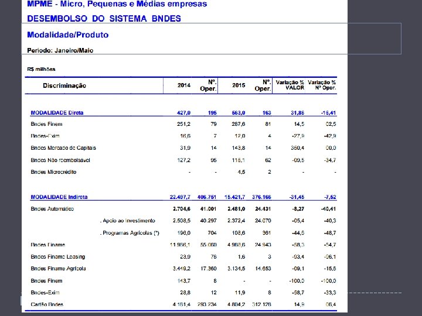This screenshot has width=422, height=316.
Task: Select the 'Variação % Nº Oper.' header
Action: tap(322, 85)
